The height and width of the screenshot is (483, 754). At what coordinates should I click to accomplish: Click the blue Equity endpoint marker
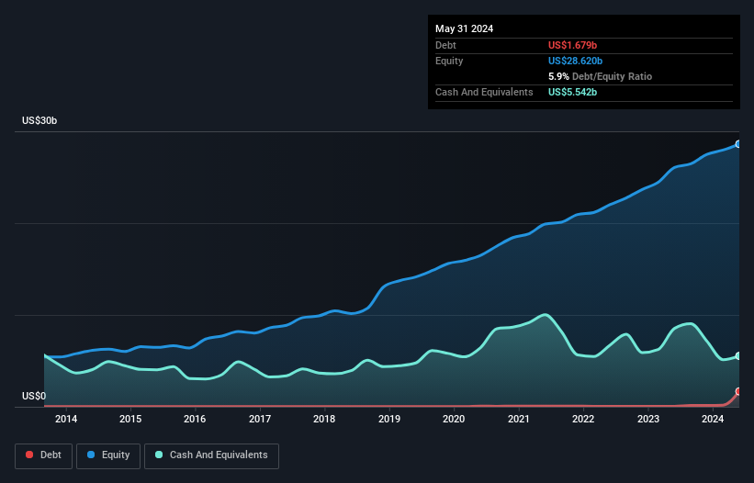coord(738,144)
